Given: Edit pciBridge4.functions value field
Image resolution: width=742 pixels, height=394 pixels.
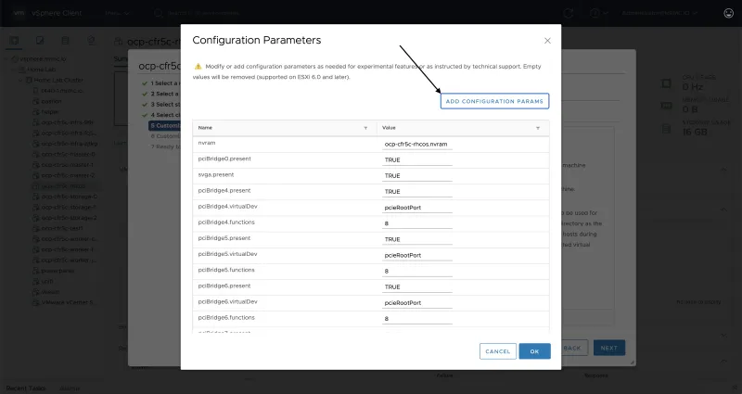Looking at the screenshot, I should [416, 223].
